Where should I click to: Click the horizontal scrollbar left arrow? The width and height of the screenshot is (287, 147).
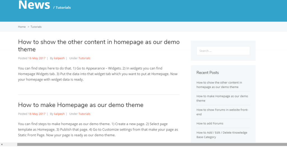(x=2, y=144)
